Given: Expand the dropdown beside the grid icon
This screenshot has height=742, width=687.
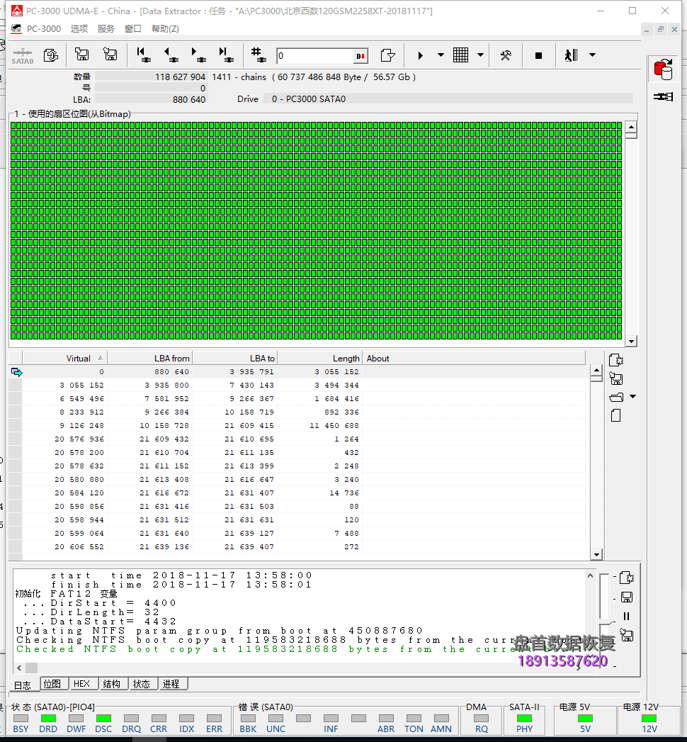Looking at the screenshot, I should point(480,55).
